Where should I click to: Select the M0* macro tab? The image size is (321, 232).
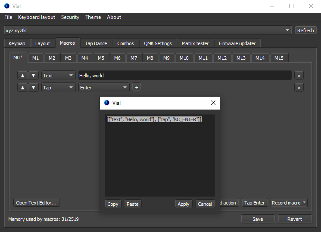click(18, 58)
